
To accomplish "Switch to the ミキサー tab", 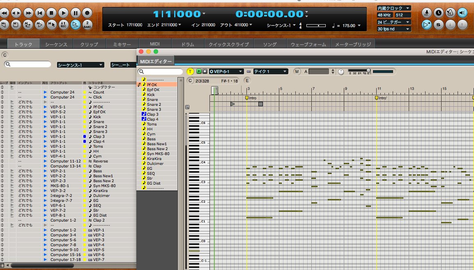I will [x=122, y=44].
